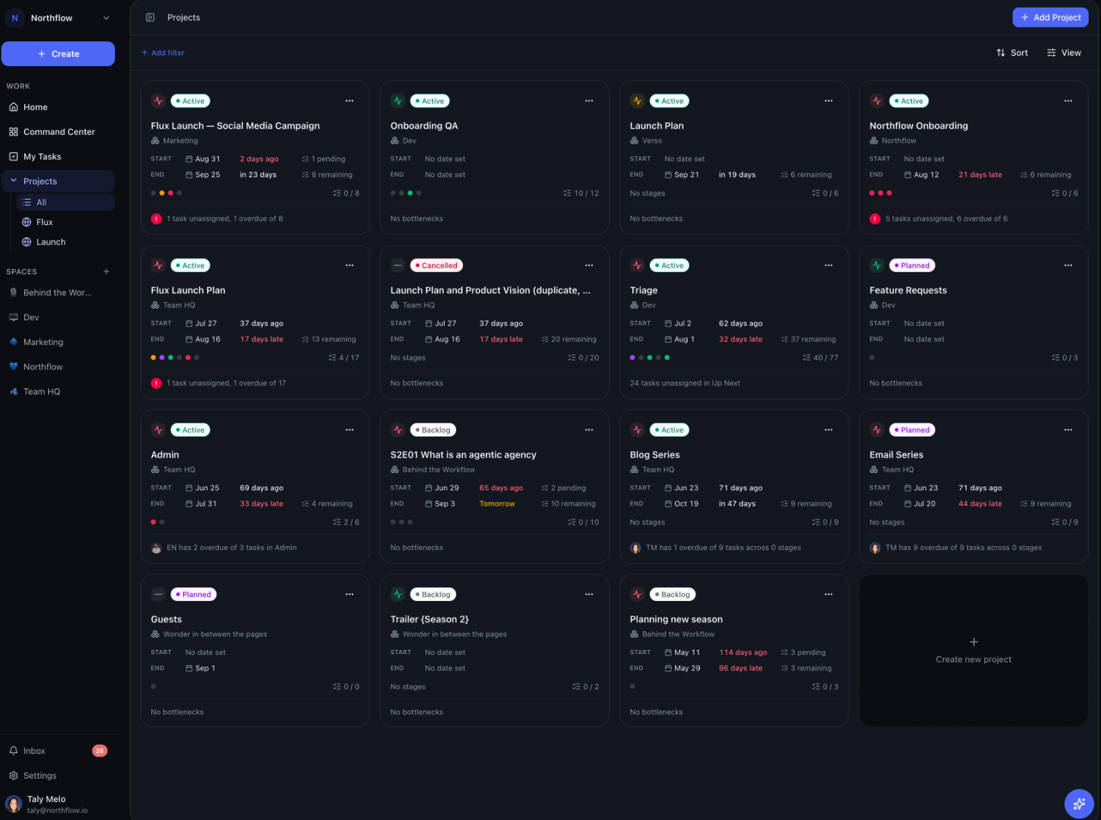Image resolution: width=1101 pixels, height=820 pixels.
Task: Select the Flux project view
Action: (x=65, y=222)
